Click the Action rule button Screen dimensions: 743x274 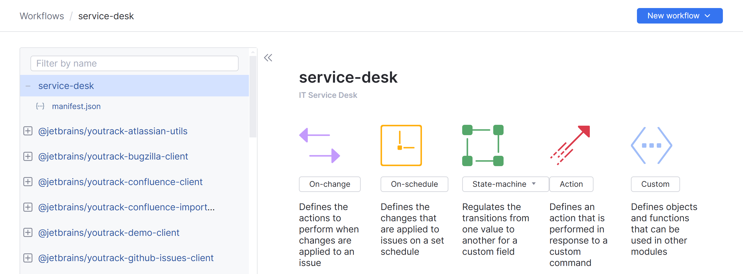tap(571, 184)
